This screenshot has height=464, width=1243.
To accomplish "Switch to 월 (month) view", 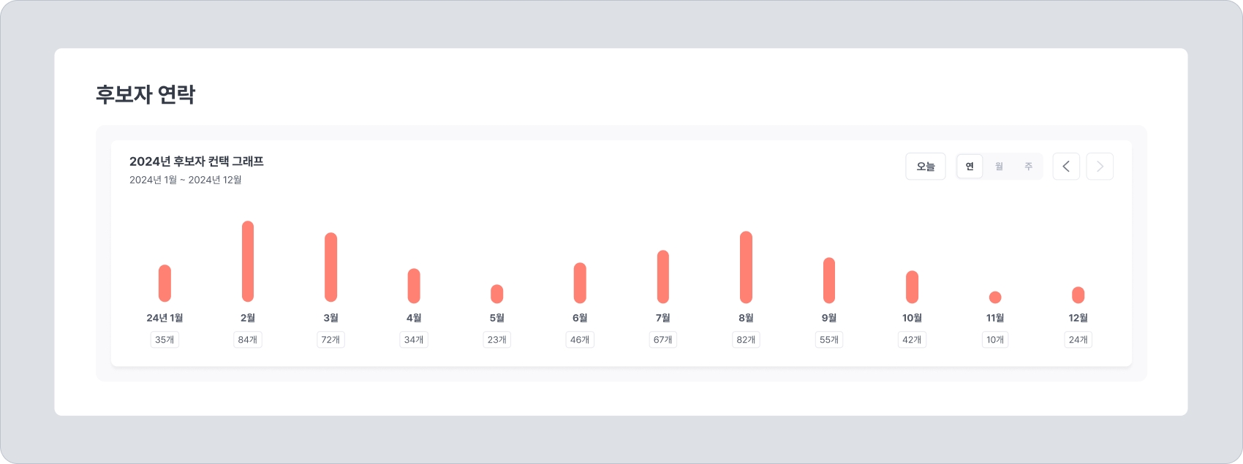I will tap(999, 167).
